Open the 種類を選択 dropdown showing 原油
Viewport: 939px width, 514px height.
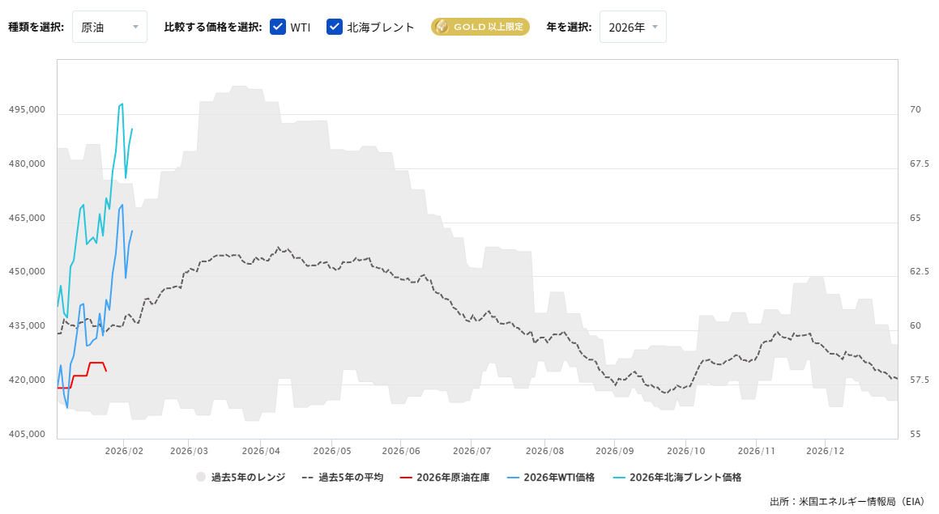coord(109,26)
